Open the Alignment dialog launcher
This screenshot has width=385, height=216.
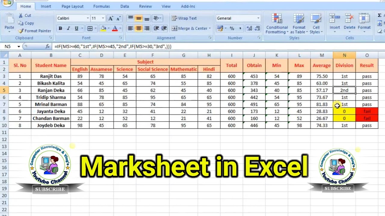coord(210,38)
